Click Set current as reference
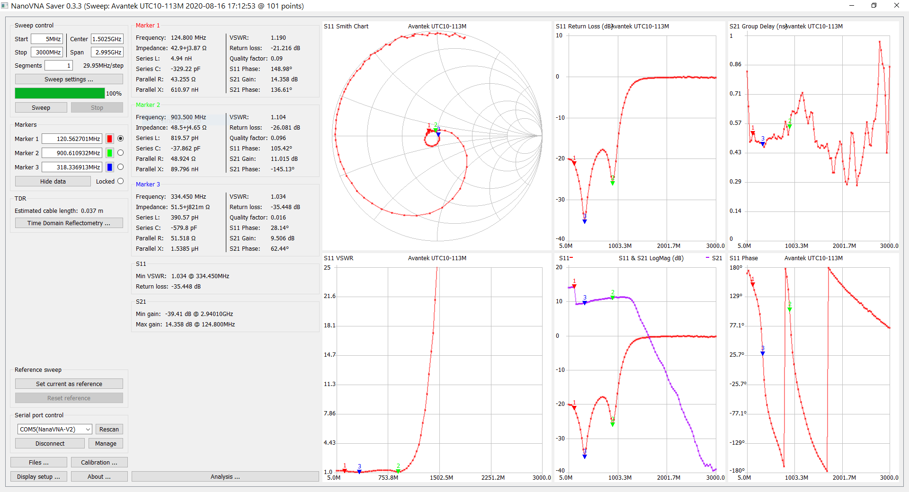This screenshot has height=492, width=909. 69,384
